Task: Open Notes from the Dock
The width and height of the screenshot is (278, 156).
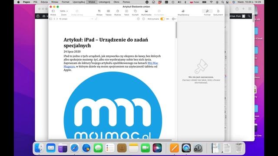Action: pyautogui.click(x=133, y=148)
